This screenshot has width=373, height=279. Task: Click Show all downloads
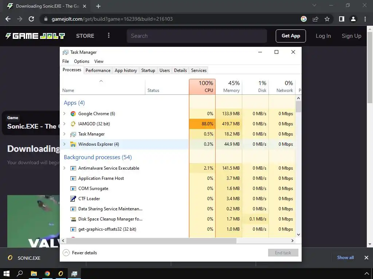coord(345,258)
